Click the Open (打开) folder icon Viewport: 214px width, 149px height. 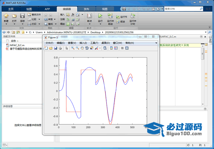coord(14,16)
